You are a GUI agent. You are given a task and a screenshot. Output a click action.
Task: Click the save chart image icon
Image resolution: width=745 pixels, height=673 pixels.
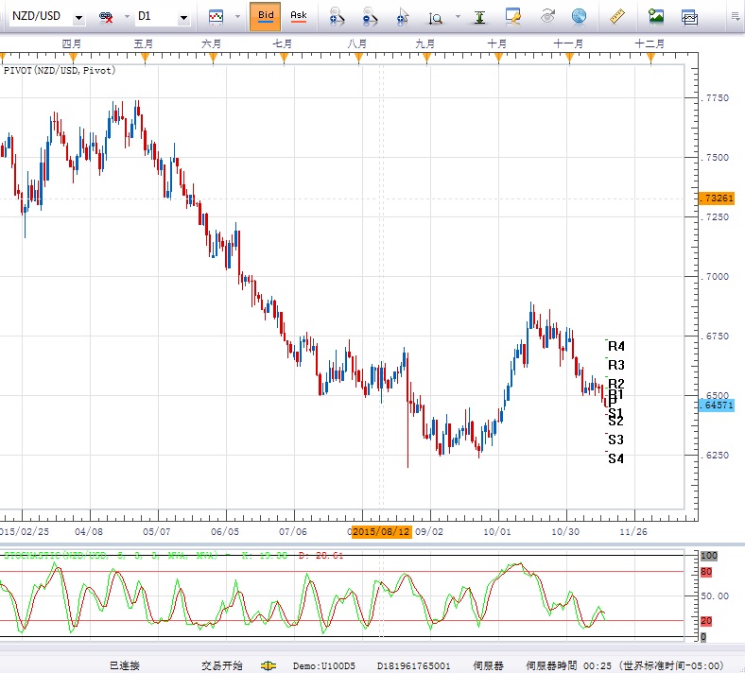(x=656, y=16)
